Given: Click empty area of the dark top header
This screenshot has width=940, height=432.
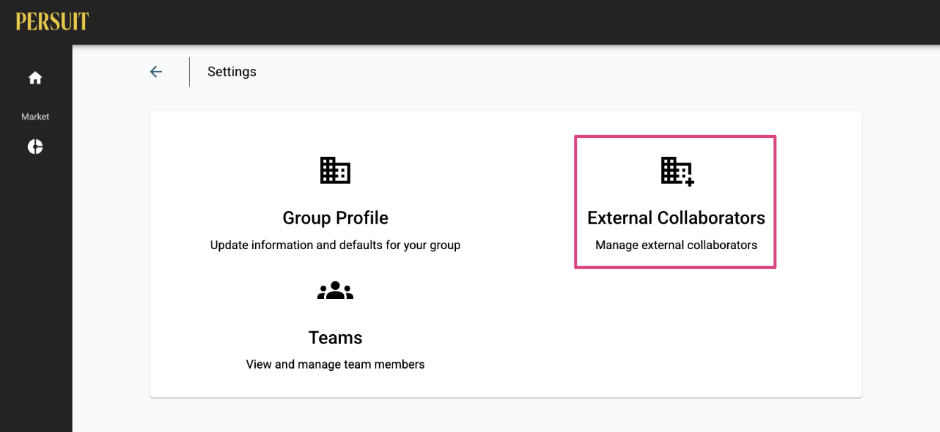Looking at the screenshot, I should click(493, 22).
